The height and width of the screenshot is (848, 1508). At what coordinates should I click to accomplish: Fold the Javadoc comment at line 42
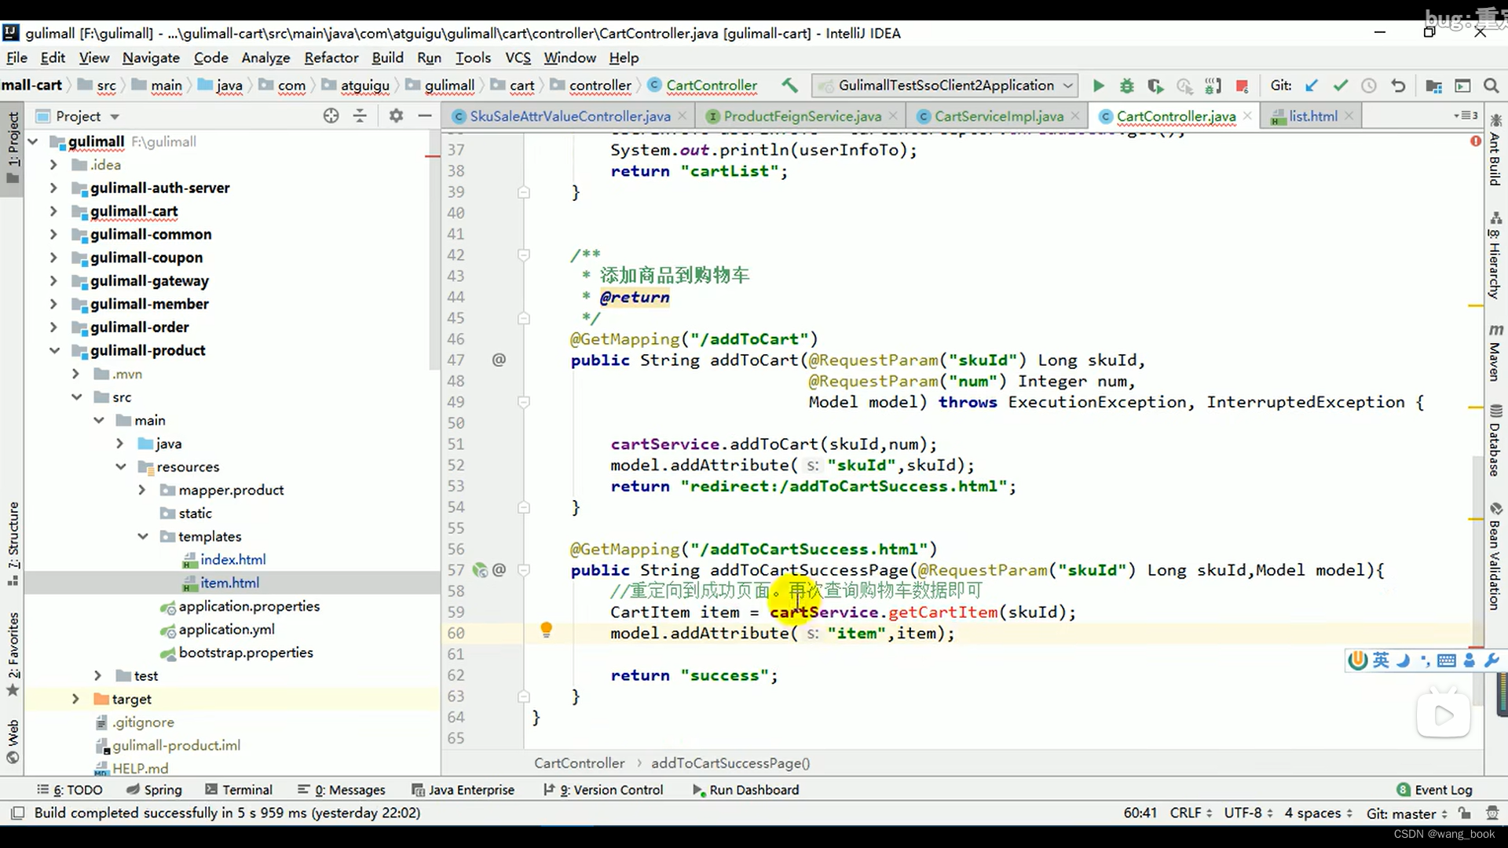(x=524, y=254)
